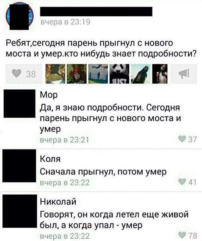The width and height of the screenshot is (202, 241).
Task: Click Николай's comment avatar
Action: click(20, 211)
